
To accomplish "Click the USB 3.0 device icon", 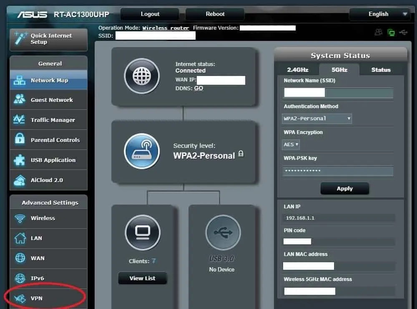I will [223, 232].
